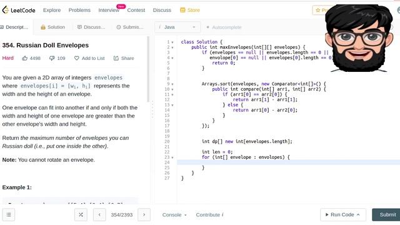This screenshot has width=400, height=225.
Task: Click the Run Code button
Action: click(x=343, y=214)
